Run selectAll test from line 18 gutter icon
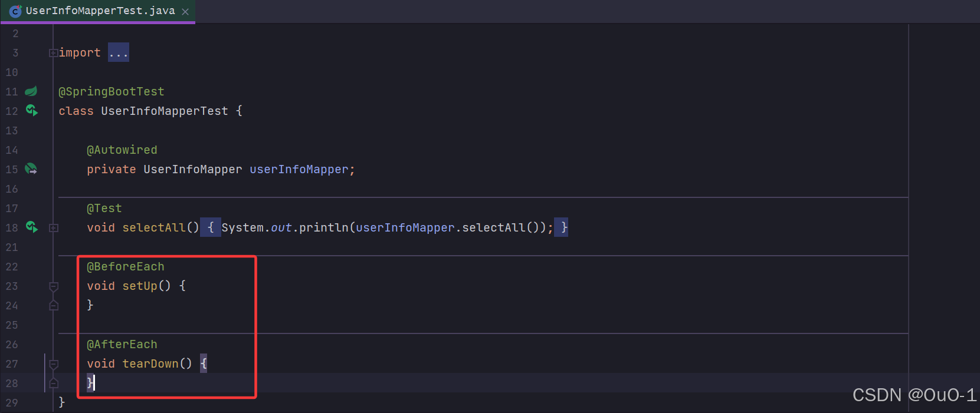Image resolution: width=980 pixels, height=413 pixels. click(31, 227)
